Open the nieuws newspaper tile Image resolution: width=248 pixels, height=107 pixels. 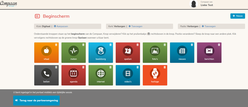[x=182, y=53]
